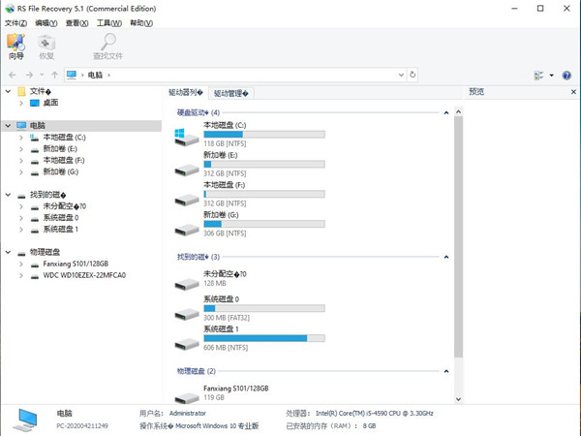Switch to the 驱动器列表 tab
581x436 pixels.
(185, 92)
